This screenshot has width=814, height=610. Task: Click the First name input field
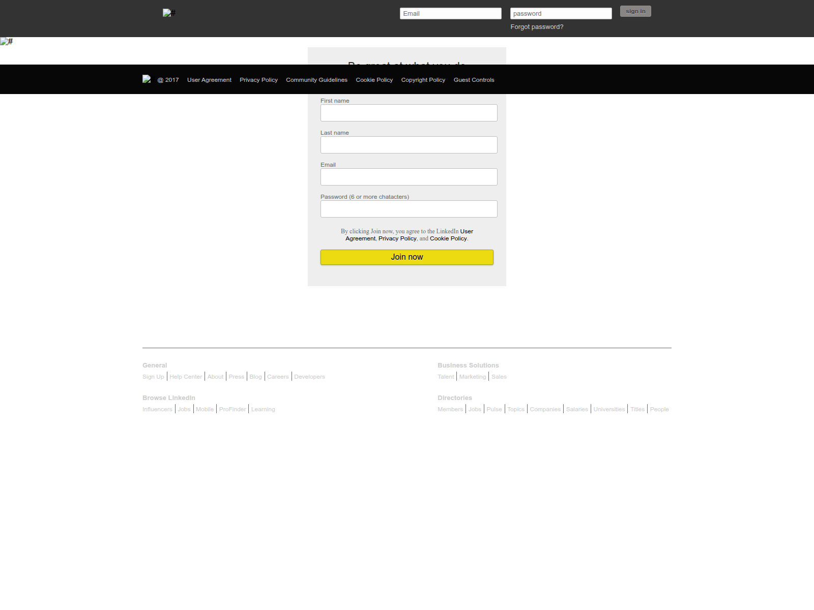[409, 113]
